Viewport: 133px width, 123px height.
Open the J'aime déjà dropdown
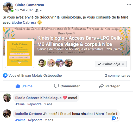coord(111,64)
